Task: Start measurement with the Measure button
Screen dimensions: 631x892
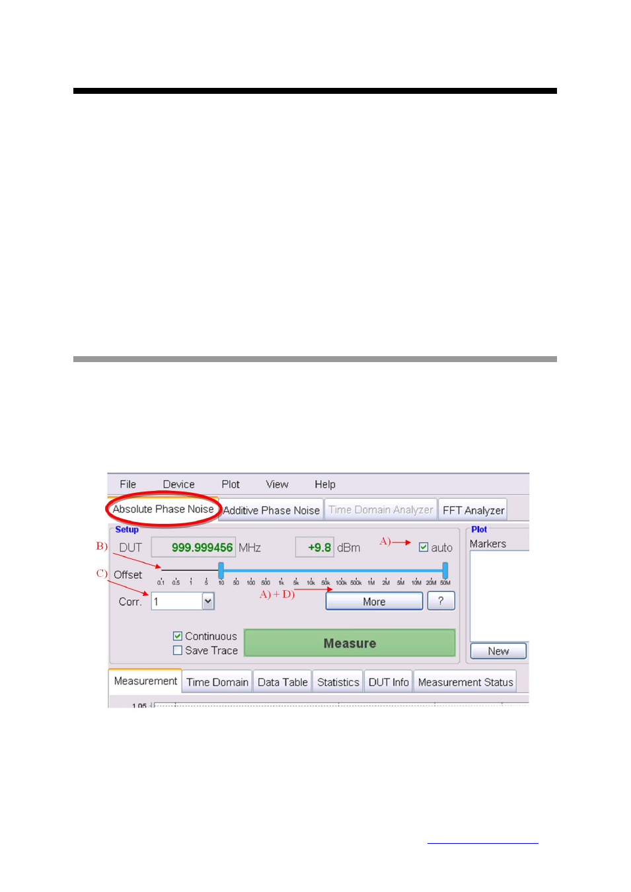Action: click(x=350, y=643)
